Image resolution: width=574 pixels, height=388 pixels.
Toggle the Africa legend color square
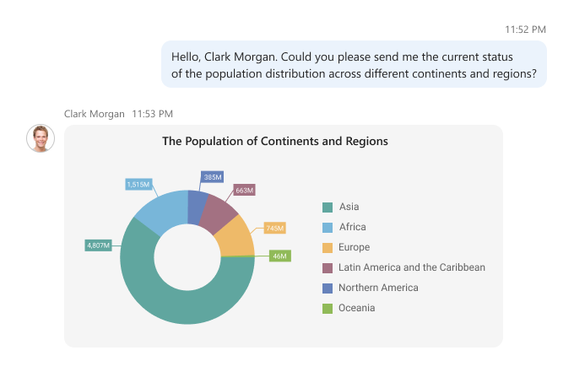point(327,227)
